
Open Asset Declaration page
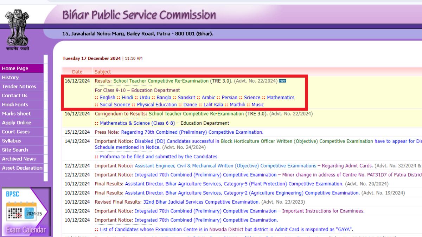22,168
